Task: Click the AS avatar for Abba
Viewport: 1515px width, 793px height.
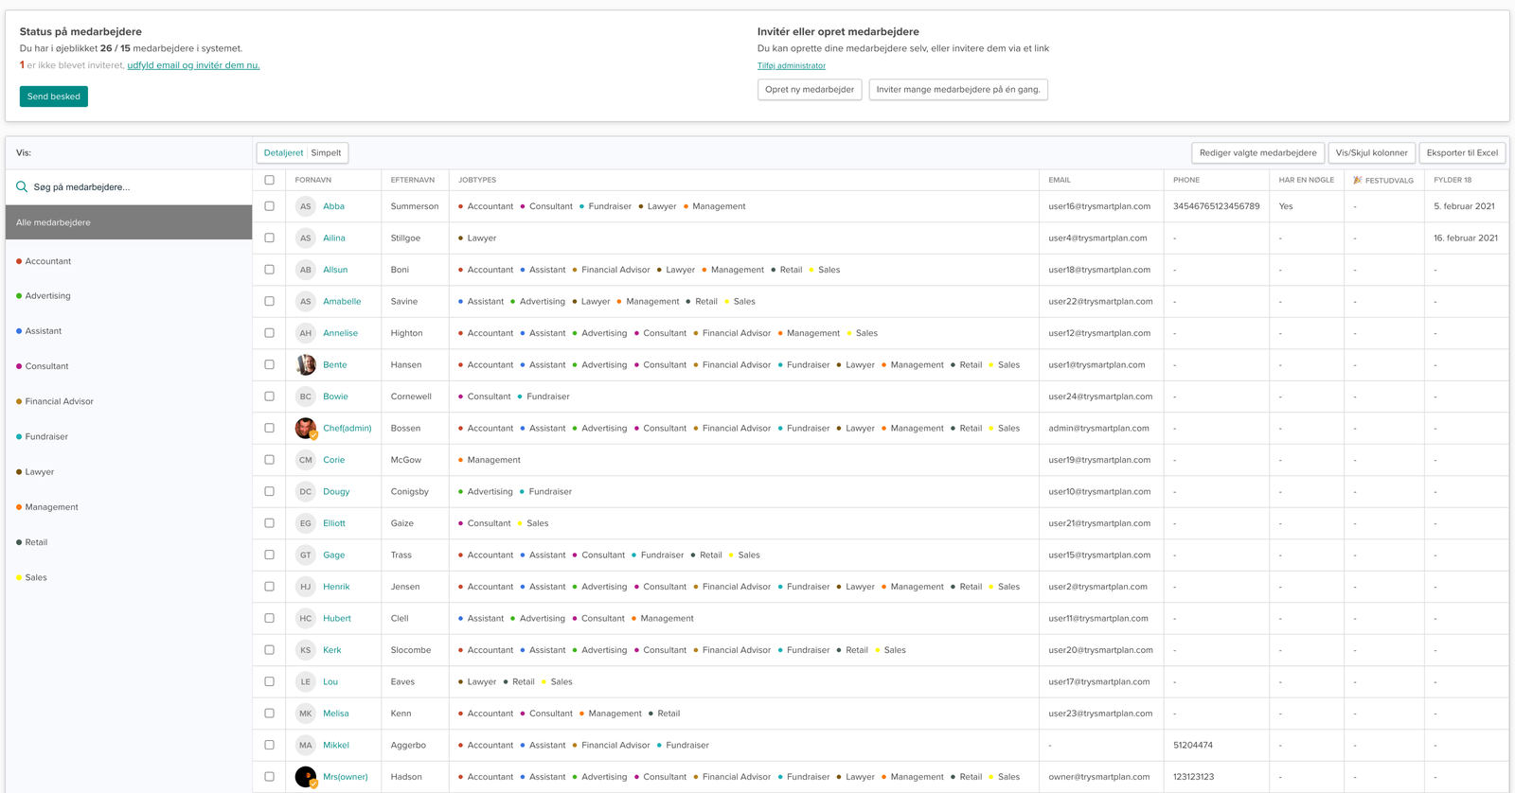Action: point(305,206)
